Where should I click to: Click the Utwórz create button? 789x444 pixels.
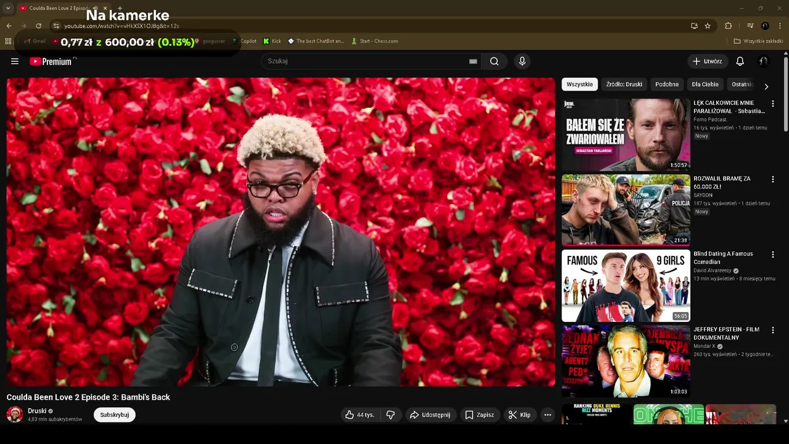point(708,61)
